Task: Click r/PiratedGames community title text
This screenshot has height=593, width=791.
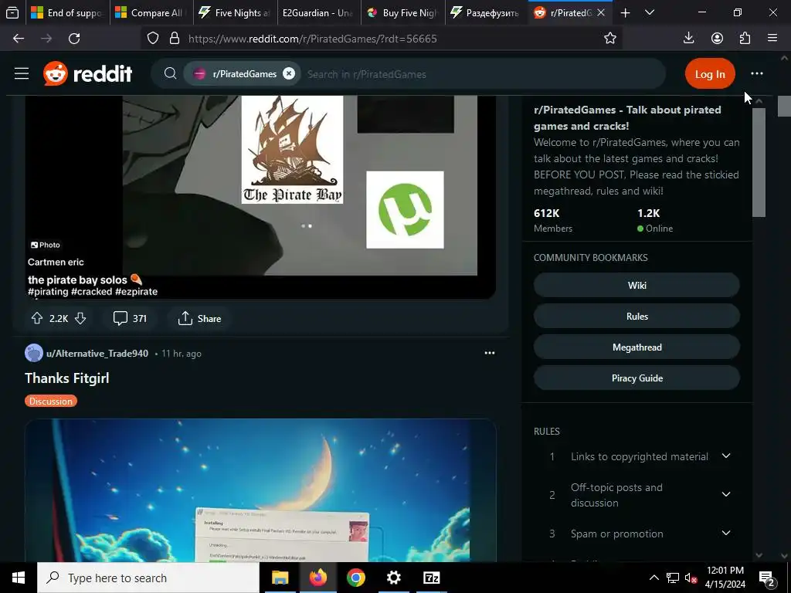Action: point(627,118)
